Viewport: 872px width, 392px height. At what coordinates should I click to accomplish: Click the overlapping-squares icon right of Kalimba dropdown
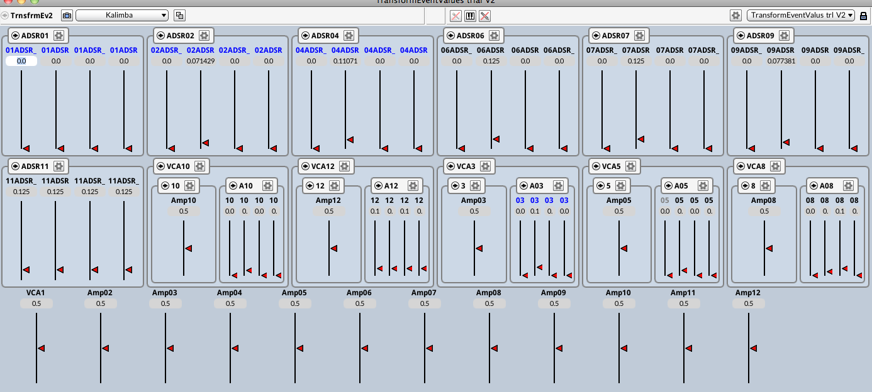pos(179,16)
